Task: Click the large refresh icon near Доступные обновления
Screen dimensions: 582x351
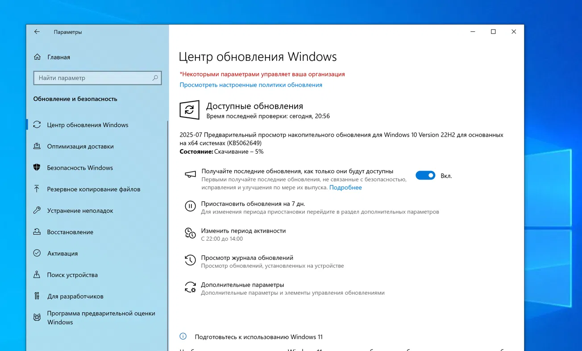Action: coord(189,110)
